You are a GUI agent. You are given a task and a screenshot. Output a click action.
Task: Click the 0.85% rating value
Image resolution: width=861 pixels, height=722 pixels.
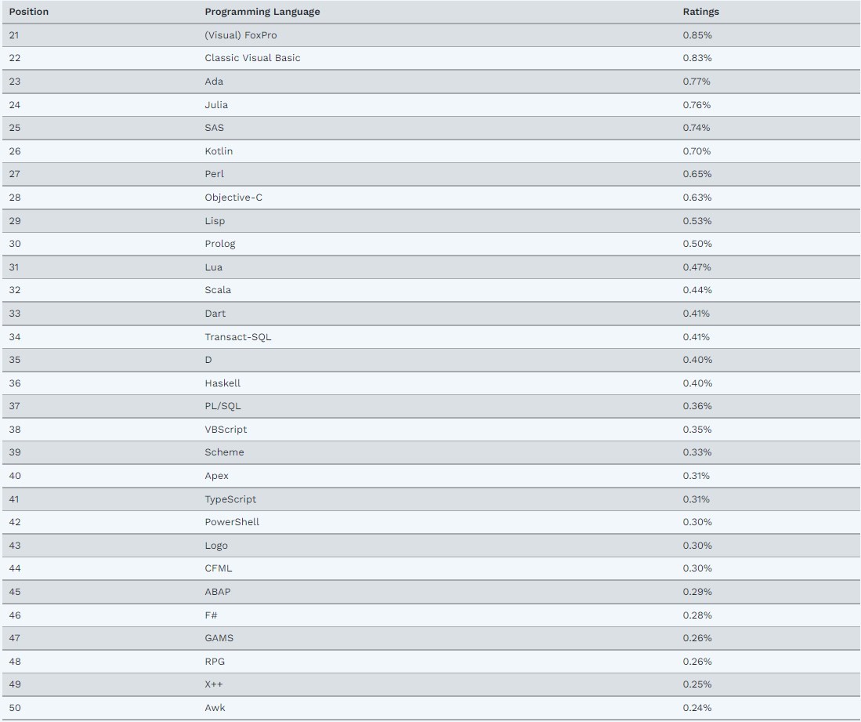pyautogui.click(x=697, y=35)
